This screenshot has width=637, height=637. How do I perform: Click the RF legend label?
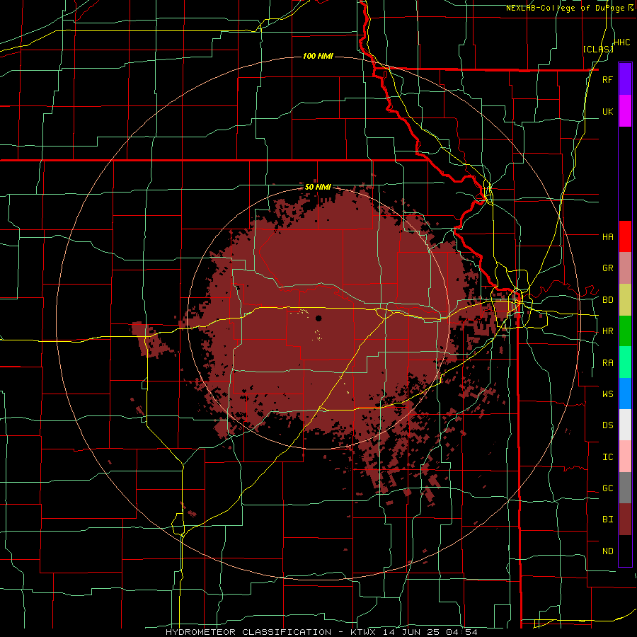(x=607, y=79)
